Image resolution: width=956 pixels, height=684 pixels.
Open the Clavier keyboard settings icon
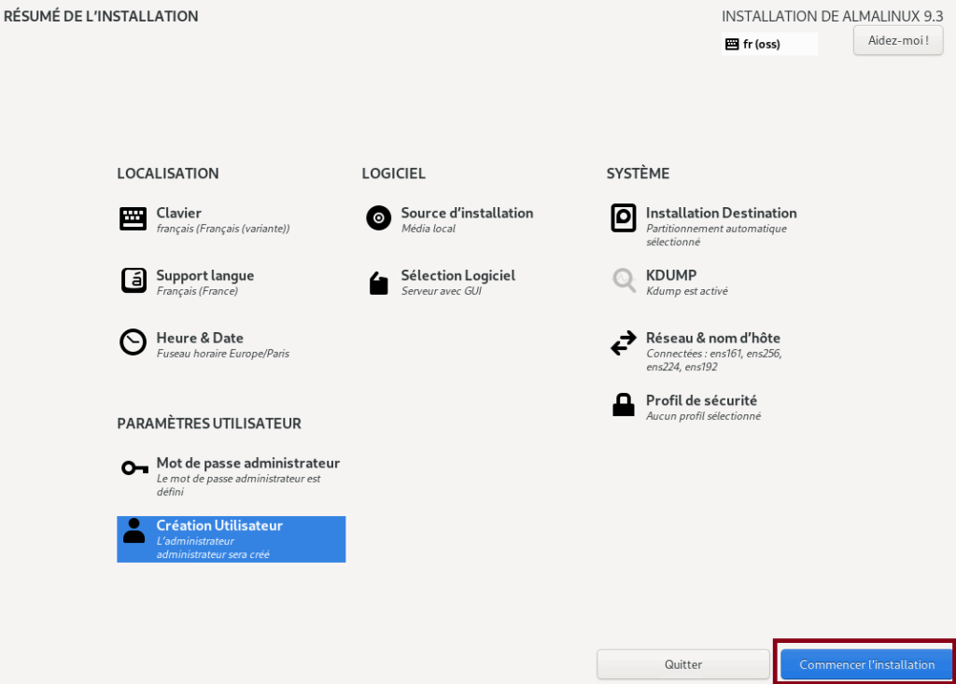pyautogui.click(x=132, y=218)
